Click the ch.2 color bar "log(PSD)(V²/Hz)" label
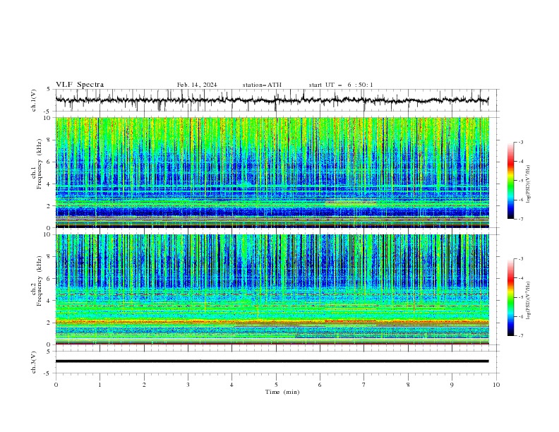This screenshot has width=559, height=432. [529, 300]
